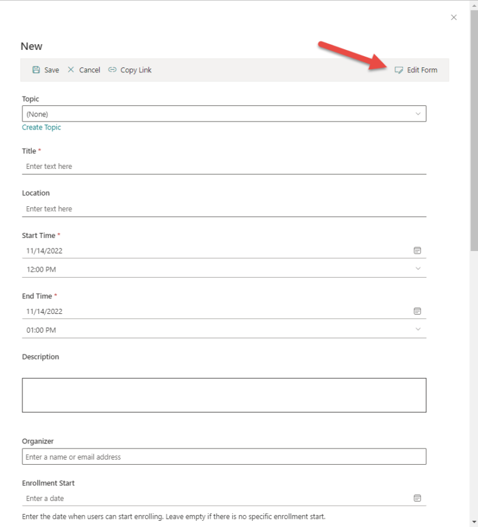
Task: Open the End Time calendar picker icon
Action: (x=417, y=311)
